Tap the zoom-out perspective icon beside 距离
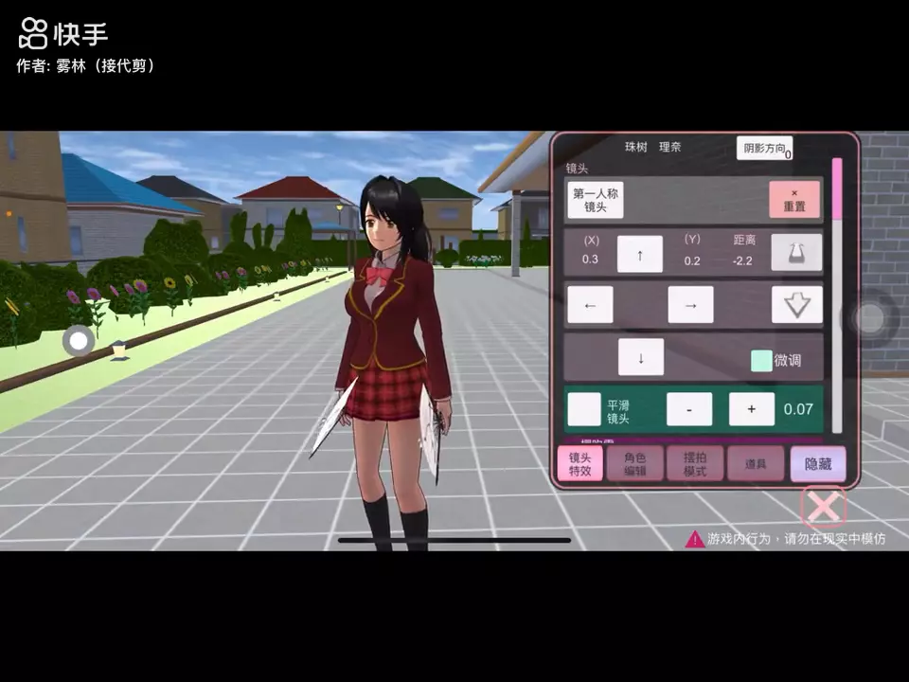 click(x=796, y=252)
